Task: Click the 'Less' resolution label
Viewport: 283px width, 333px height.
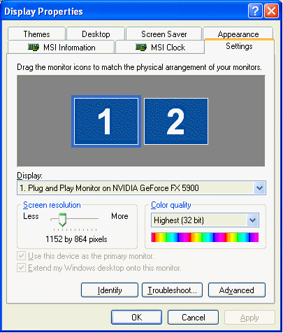Action: pyautogui.click(x=31, y=216)
